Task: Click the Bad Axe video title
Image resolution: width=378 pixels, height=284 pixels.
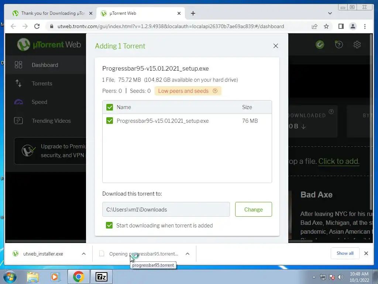Action: (316, 195)
